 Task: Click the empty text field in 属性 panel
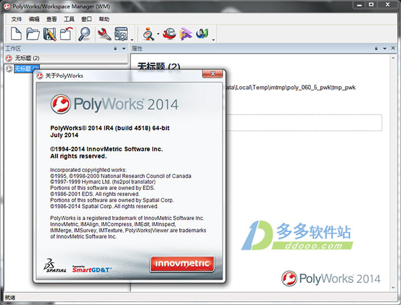click(x=304, y=123)
